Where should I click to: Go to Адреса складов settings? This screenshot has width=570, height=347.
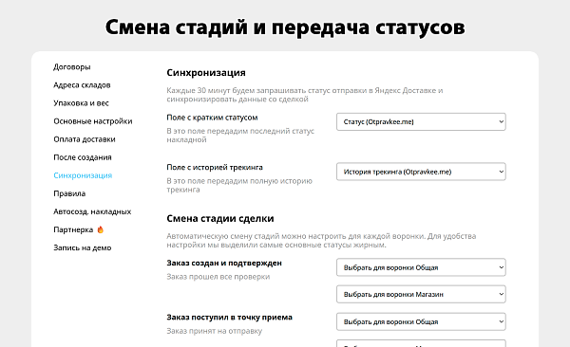(x=82, y=85)
